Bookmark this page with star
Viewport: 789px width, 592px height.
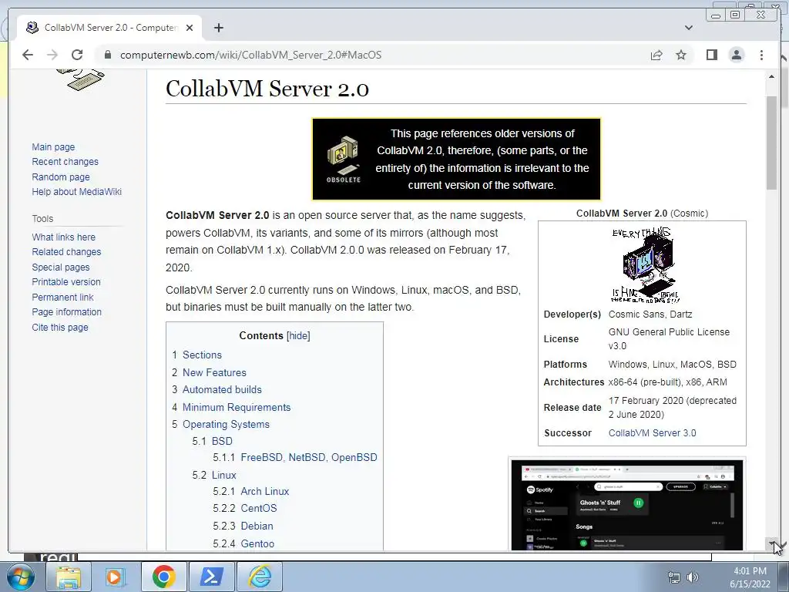pyautogui.click(x=681, y=55)
